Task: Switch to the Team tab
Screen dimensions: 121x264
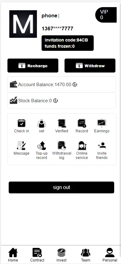Action: click(86, 255)
